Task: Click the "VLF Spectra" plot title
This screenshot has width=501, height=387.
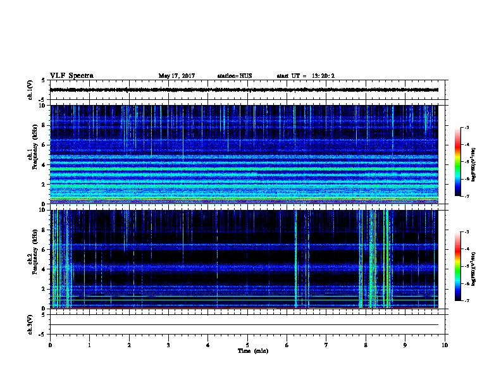Action: 72,76
